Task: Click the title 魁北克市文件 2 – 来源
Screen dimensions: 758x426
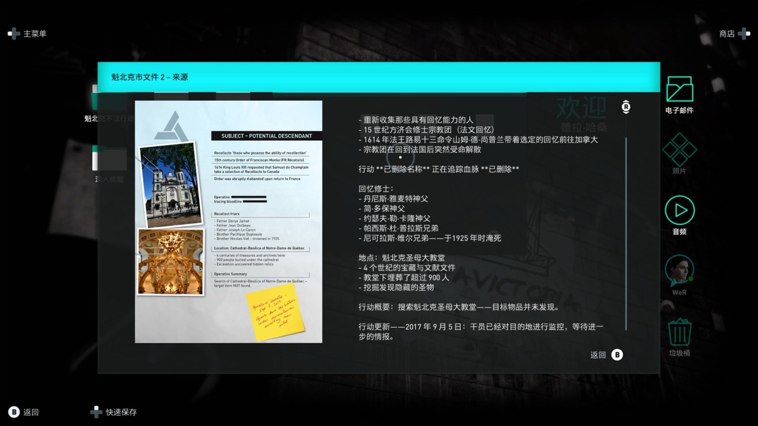Action: pyautogui.click(x=150, y=77)
